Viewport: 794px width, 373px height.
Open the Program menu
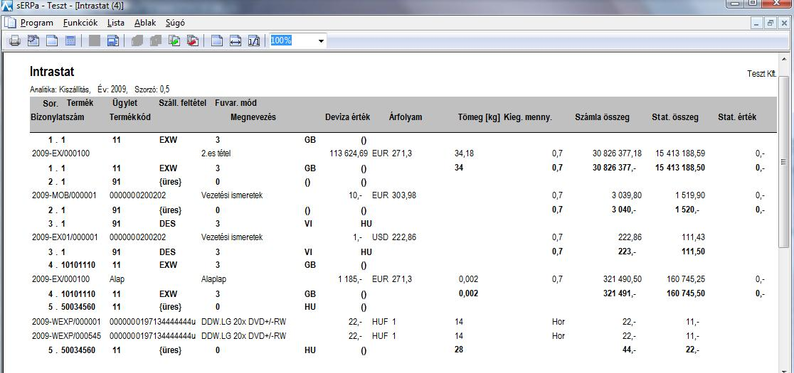click(x=36, y=23)
